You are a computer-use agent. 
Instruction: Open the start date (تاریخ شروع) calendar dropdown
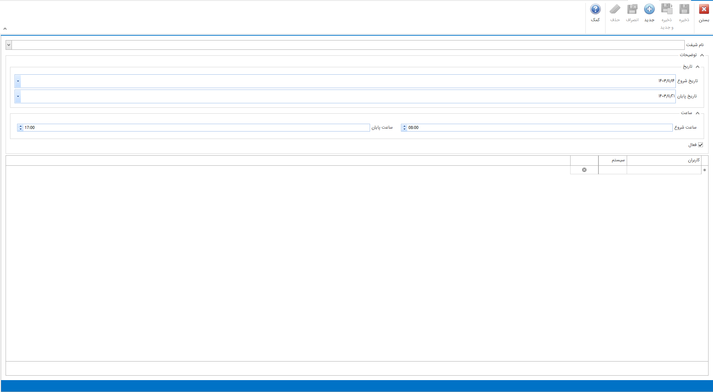pos(18,81)
